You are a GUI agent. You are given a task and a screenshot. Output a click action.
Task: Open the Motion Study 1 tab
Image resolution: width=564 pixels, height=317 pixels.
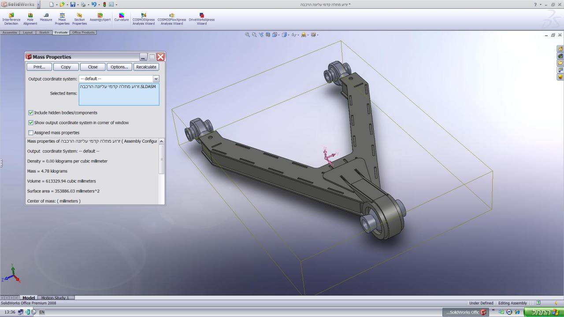coord(55,298)
